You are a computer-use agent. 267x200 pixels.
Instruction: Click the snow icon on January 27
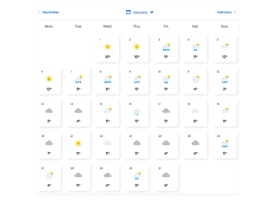coord(49,175)
